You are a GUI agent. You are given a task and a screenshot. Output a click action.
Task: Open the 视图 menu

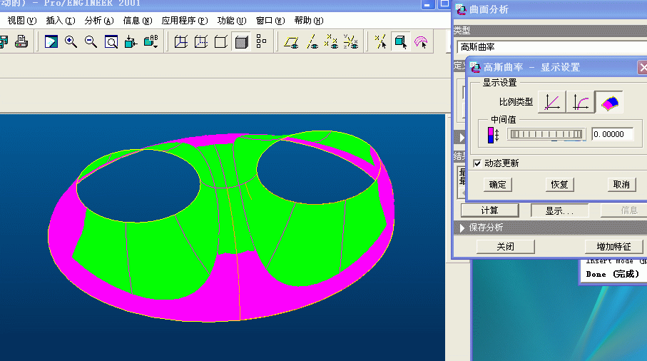[x=22, y=21]
